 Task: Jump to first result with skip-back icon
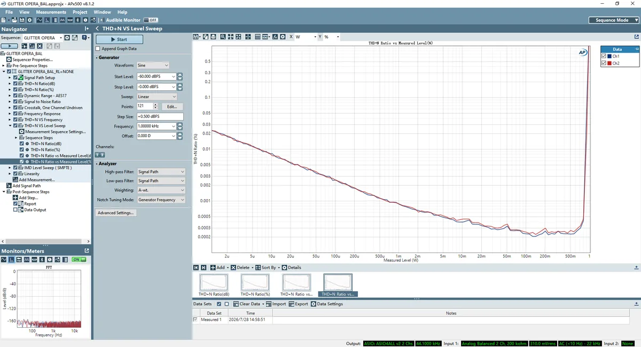[x=196, y=267]
